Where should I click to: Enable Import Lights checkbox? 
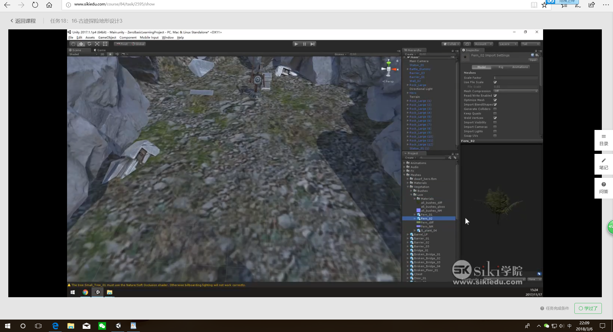point(495,132)
